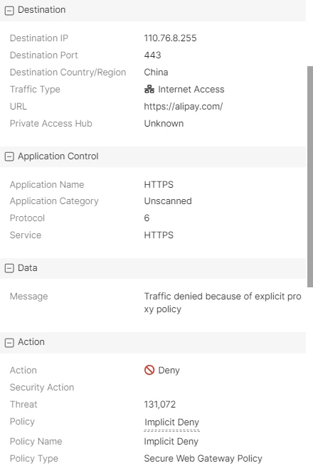Image resolution: width=313 pixels, height=468 pixels.
Task: Click the Service value HTTPS
Action: pos(159,235)
